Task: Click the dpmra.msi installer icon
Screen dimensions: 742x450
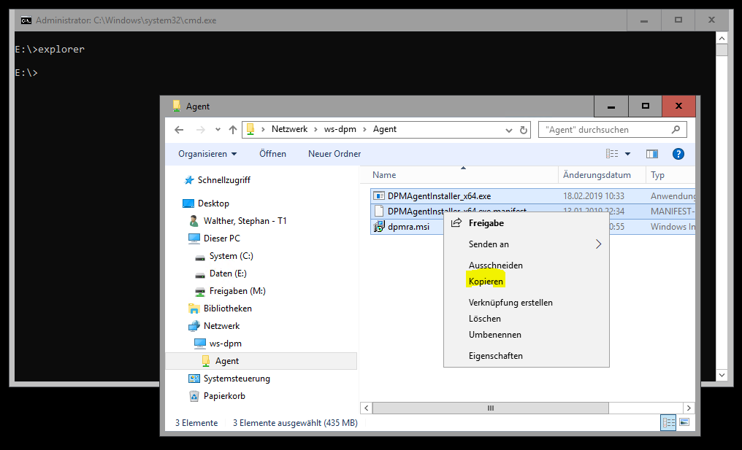Action: [378, 227]
